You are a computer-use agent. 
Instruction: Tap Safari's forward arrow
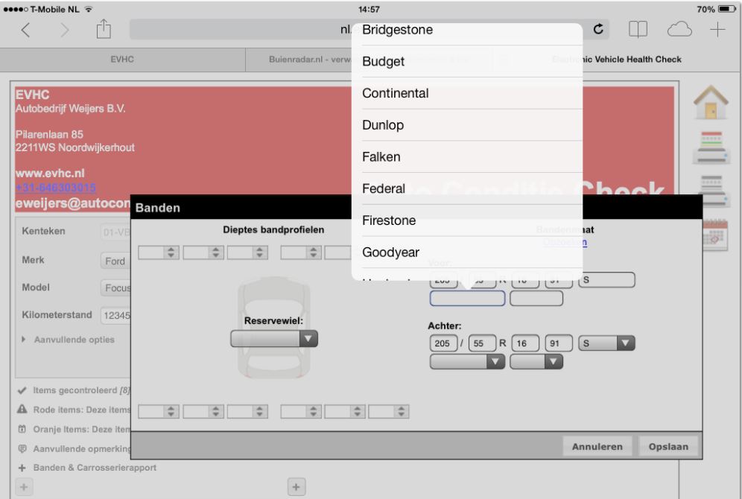pyautogui.click(x=64, y=31)
